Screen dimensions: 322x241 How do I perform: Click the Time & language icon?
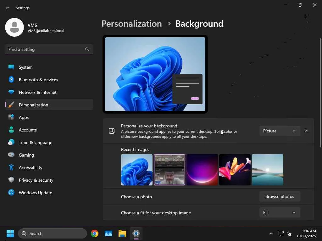click(x=11, y=142)
